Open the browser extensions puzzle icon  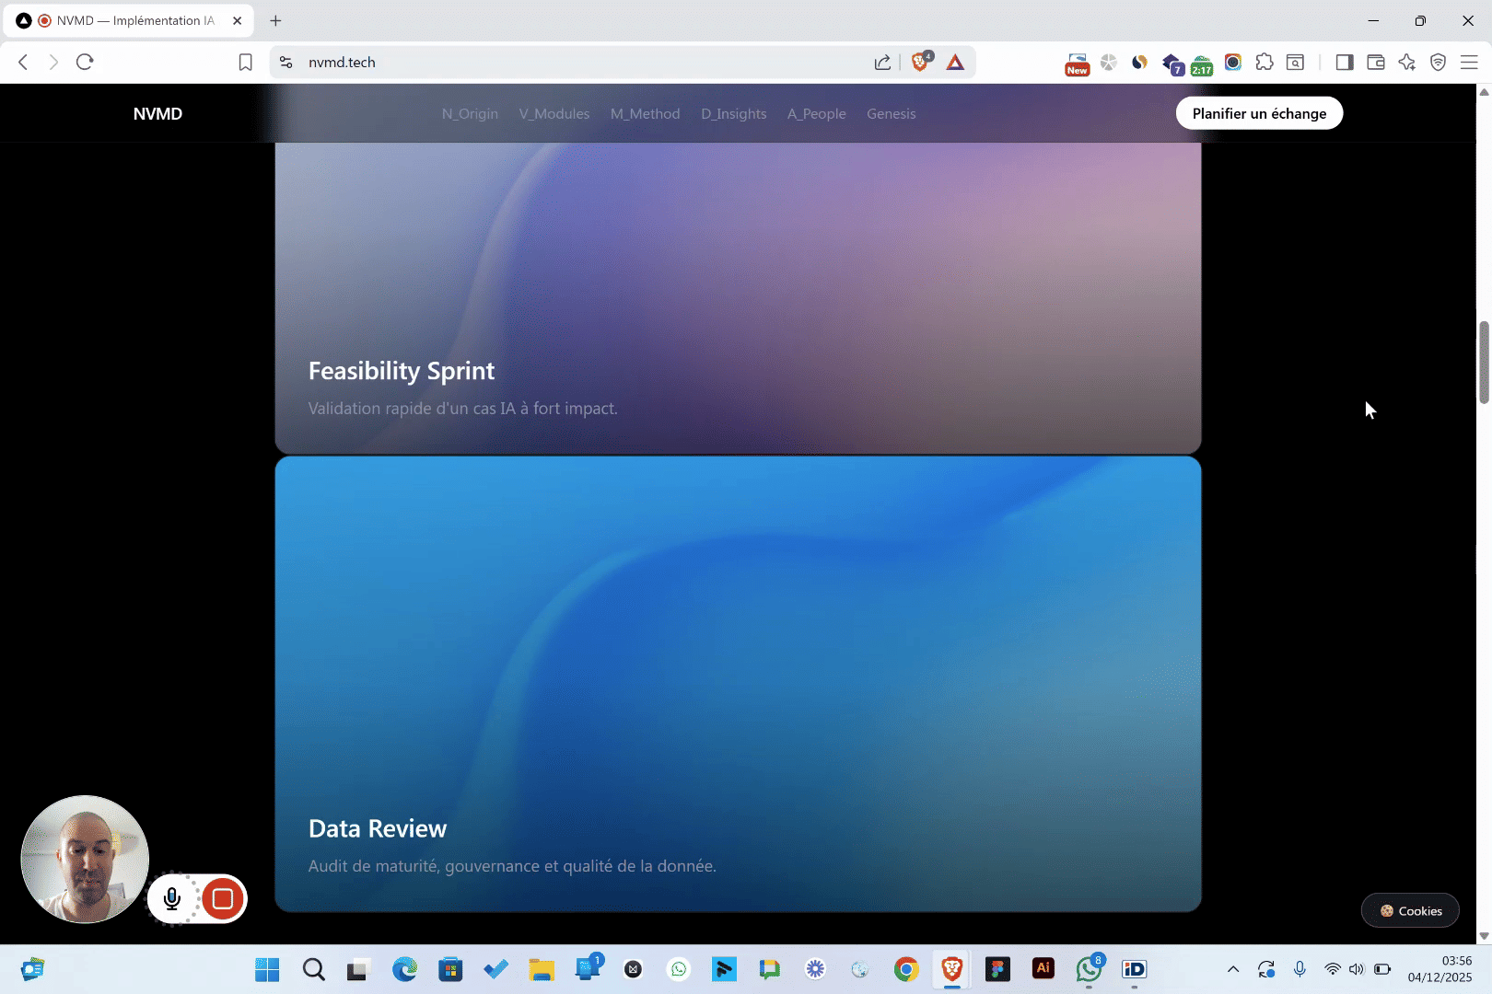[x=1265, y=62]
